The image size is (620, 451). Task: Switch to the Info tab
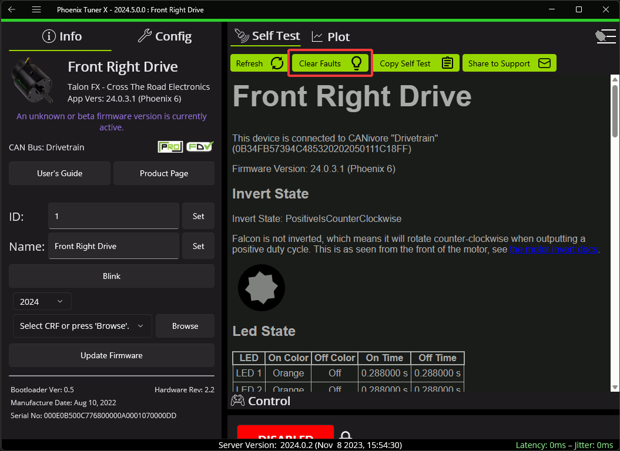(x=62, y=36)
